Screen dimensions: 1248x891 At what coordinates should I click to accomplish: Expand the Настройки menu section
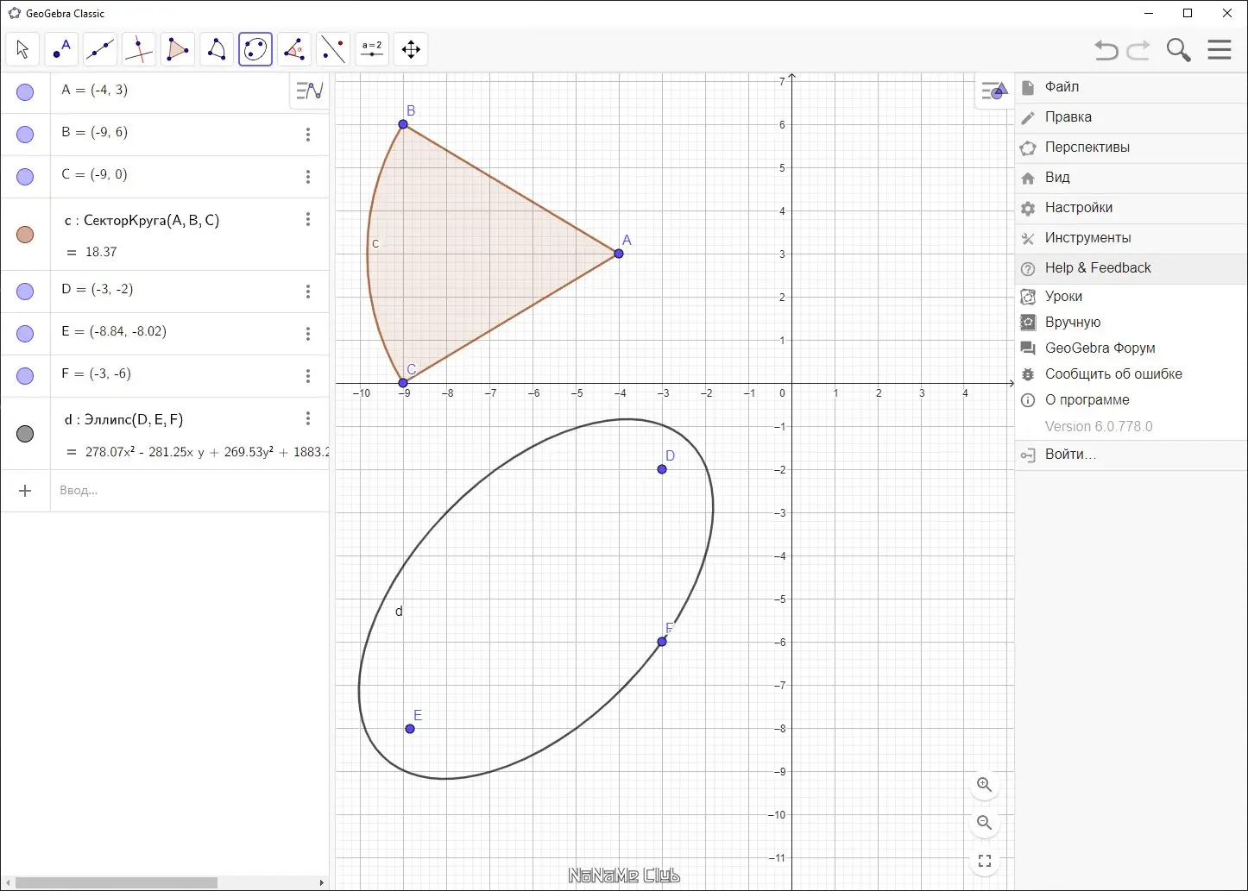tap(1131, 208)
